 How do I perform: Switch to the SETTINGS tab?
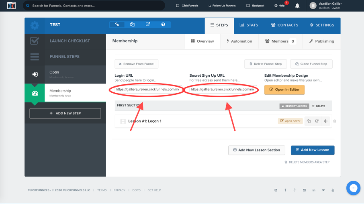click(x=322, y=25)
